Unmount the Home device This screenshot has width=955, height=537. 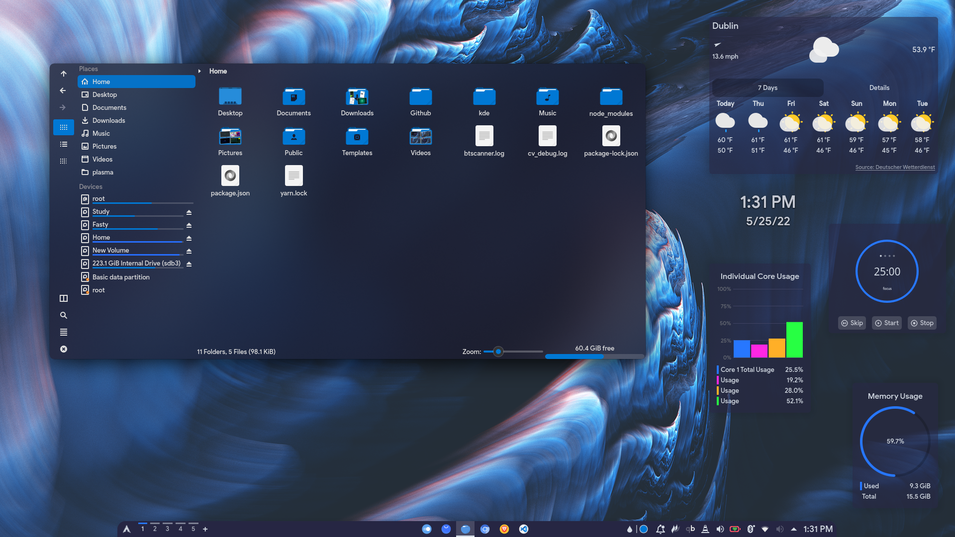(x=189, y=238)
